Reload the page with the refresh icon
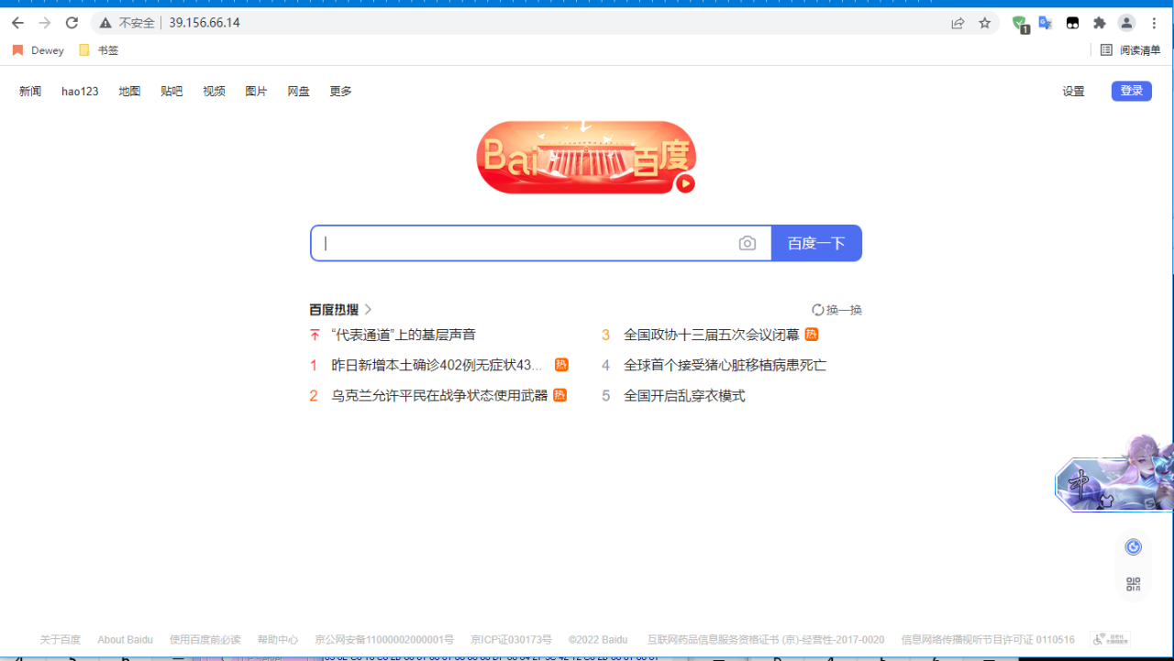The width and height of the screenshot is (1174, 661). (71, 23)
